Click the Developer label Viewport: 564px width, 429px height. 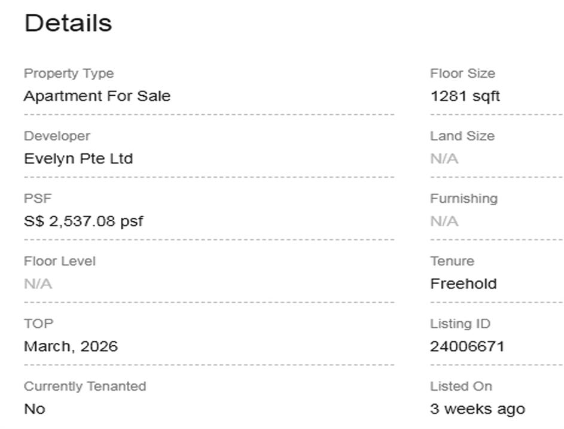(x=57, y=136)
